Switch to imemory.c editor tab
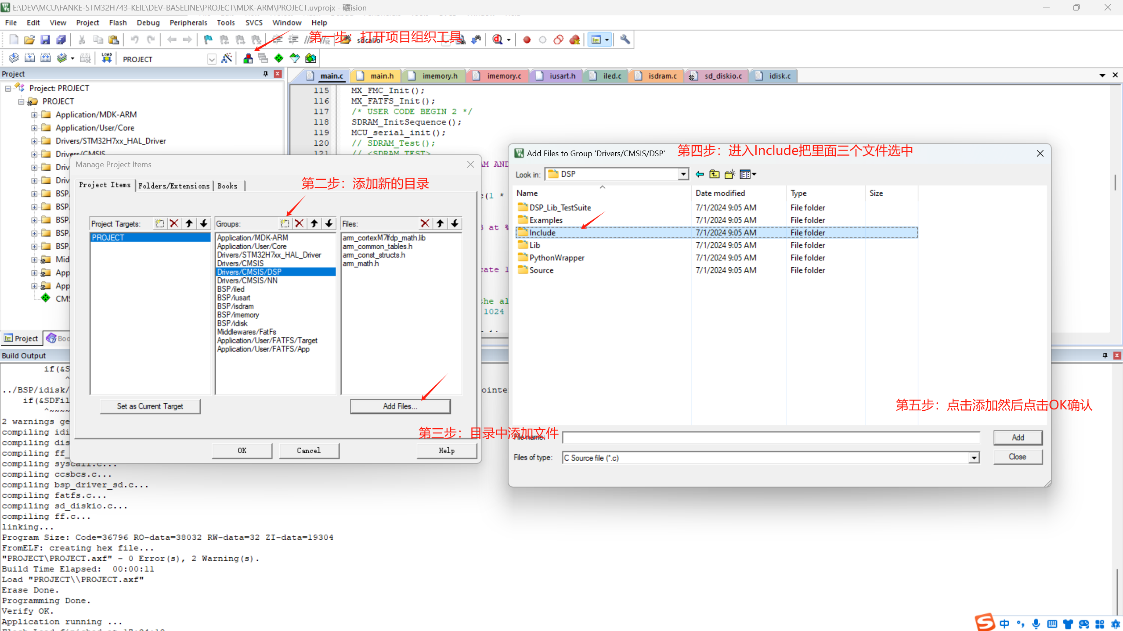1123x631 pixels. pos(498,76)
